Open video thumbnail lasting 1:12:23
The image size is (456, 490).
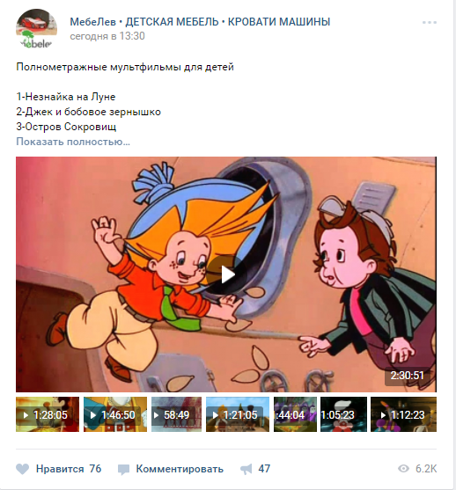click(x=403, y=414)
